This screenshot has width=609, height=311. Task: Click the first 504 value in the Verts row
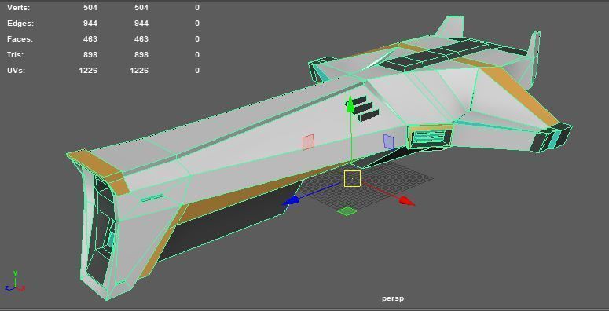pyautogui.click(x=90, y=7)
